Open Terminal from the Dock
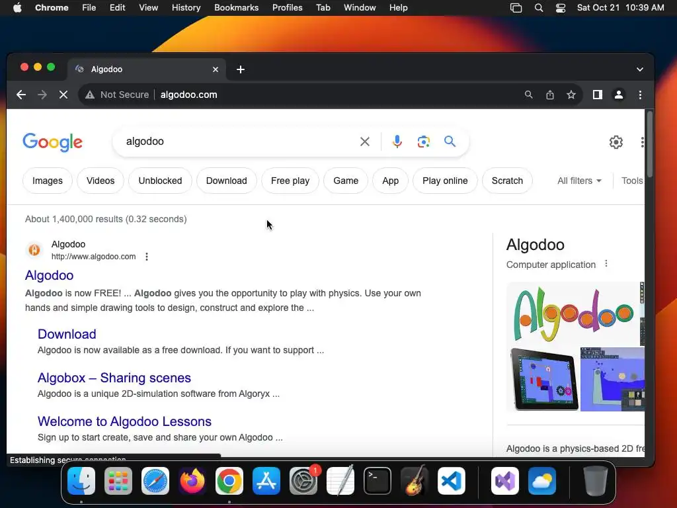677x508 pixels. pyautogui.click(x=378, y=481)
